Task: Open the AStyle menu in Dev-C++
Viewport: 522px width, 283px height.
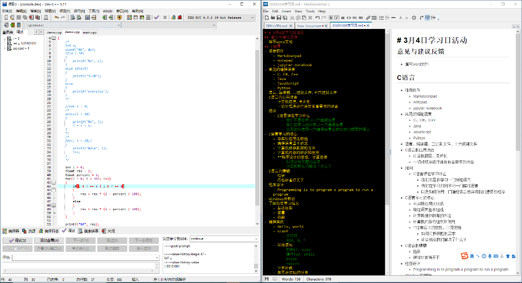Action: pyautogui.click(x=107, y=10)
